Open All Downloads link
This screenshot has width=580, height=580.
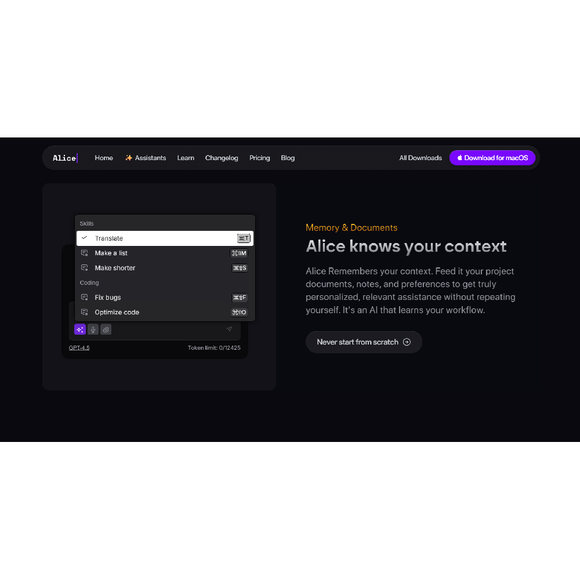coord(420,158)
